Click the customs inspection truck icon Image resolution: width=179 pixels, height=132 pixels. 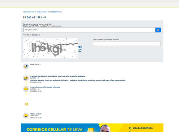tap(26, 89)
